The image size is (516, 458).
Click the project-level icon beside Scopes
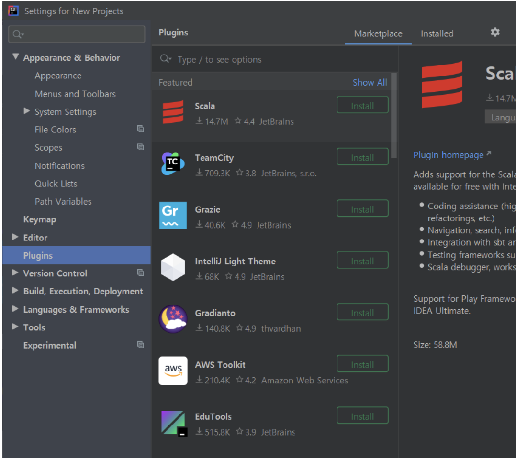(x=141, y=147)
